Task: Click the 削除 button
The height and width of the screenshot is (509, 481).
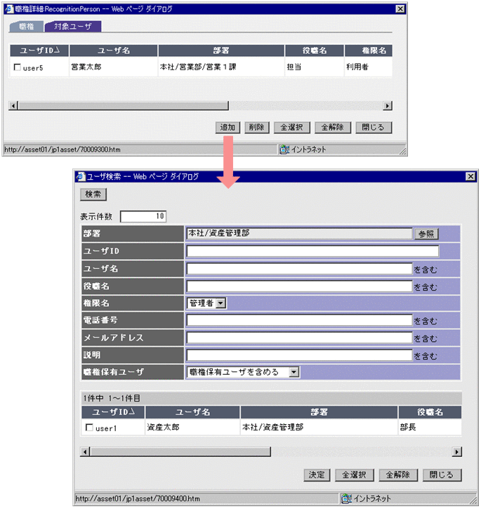Action: pos(257,127)
